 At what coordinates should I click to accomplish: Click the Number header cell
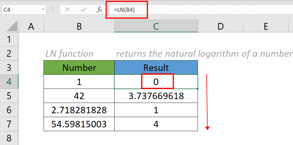click(x=79, y=68)
